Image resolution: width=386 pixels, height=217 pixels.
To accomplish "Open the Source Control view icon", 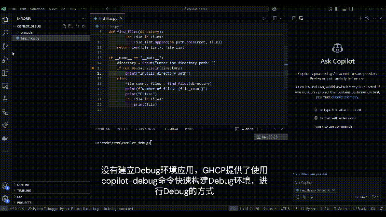I will [x=5, y=46].
